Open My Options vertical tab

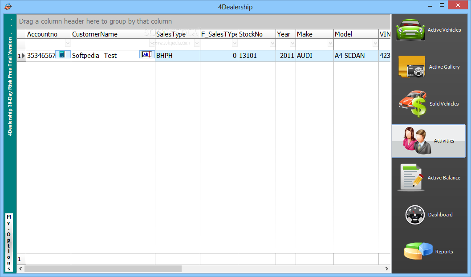tap(9, 242)
